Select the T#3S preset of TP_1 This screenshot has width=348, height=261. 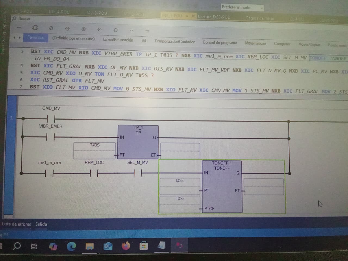(x=95, y=145)
